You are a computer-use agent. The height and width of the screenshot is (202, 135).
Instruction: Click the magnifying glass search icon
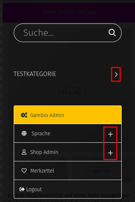pyautogui.click(x=112, y=32)
